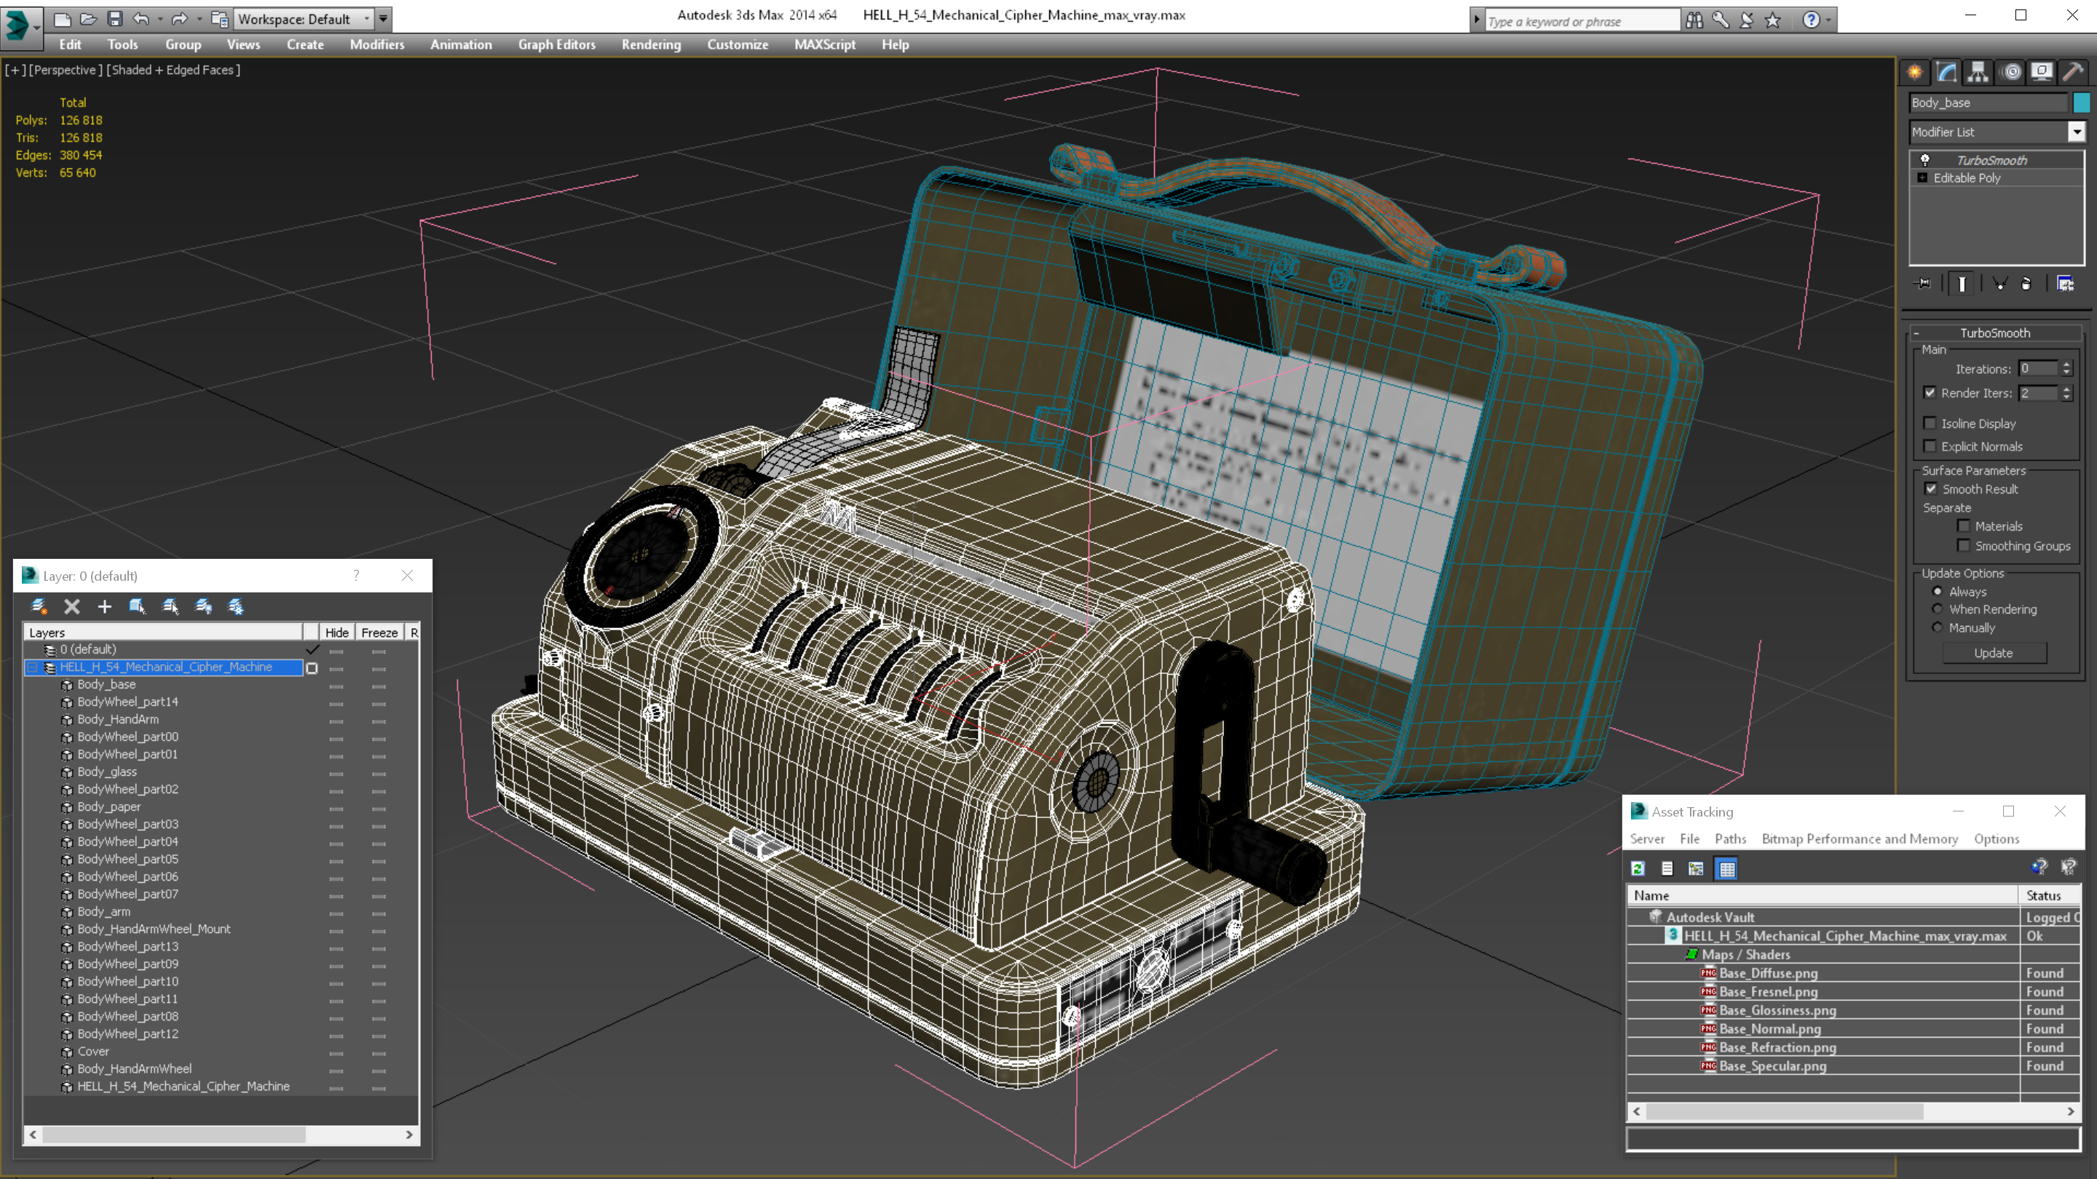2097x1179 pixels.
Task: Open the Motion command panel tab
Action: 2010,73
